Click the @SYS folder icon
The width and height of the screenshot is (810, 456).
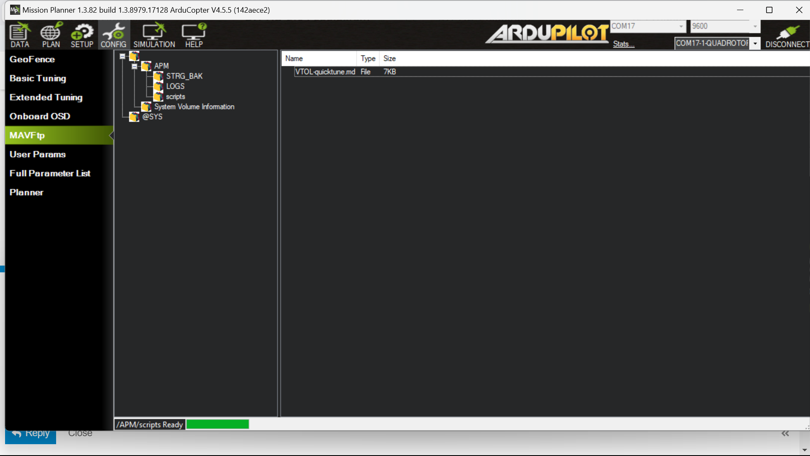click(x=134, y=117)
